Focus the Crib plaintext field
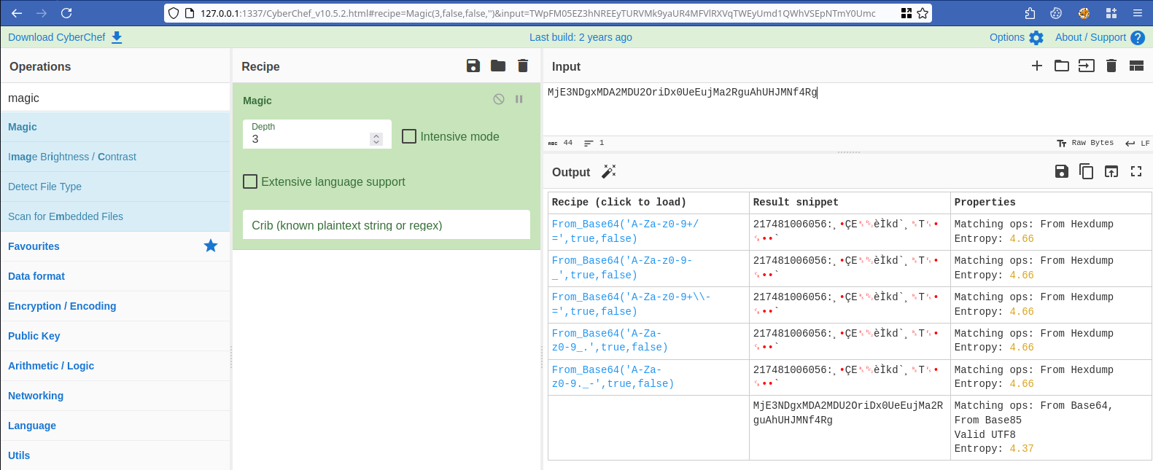The image size is (1153, 470). (x=387, y=224)
